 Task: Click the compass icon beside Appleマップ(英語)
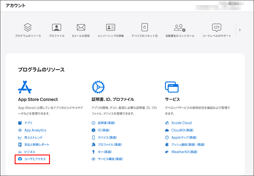167,137
